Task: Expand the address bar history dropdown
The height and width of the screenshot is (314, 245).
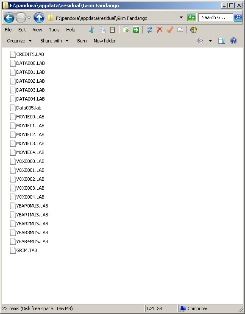Action: point(181,17)
